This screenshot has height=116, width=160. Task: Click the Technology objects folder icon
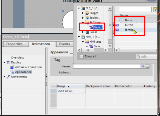[87, 18]
